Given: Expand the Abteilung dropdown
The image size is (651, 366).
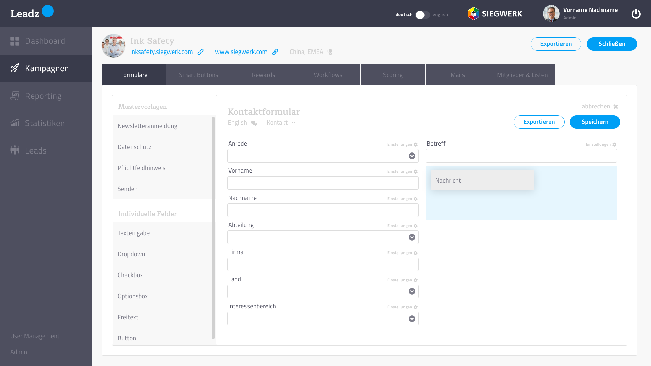Looking at the screenshot, I should coord(412,237).
